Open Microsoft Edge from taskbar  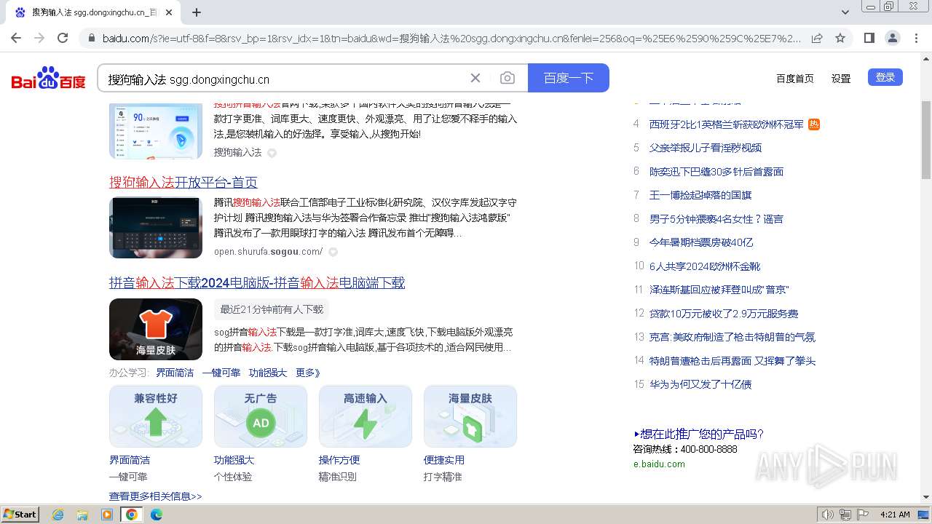[157, 515]
